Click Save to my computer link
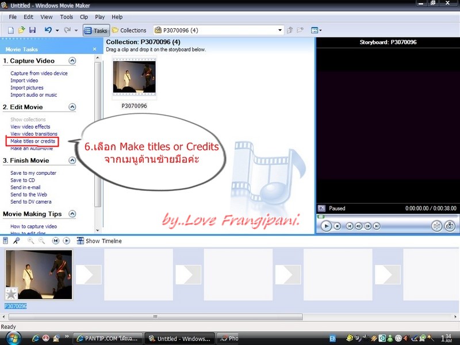This screenshot has width=460, height=345. pyautogui.click(x=33, y=173)
